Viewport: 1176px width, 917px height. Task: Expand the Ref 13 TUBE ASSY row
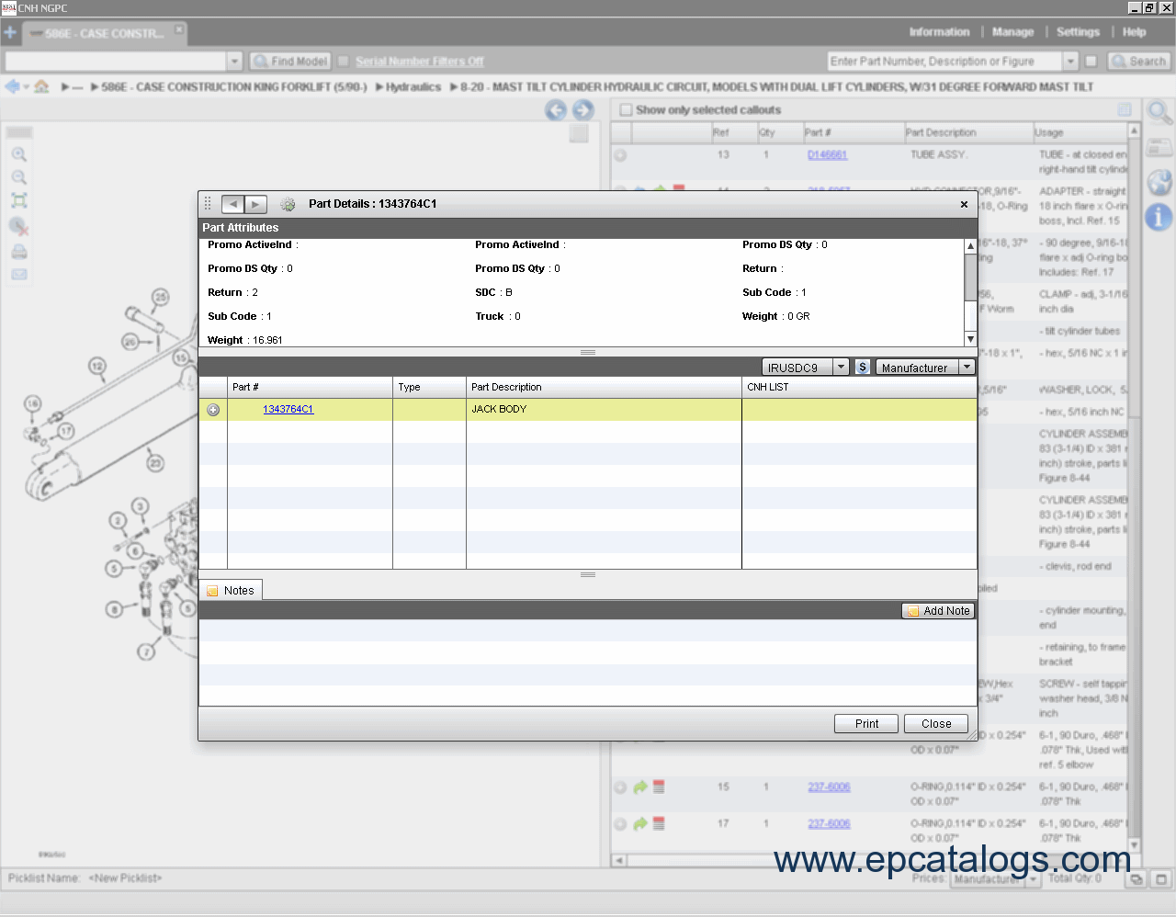620,155
